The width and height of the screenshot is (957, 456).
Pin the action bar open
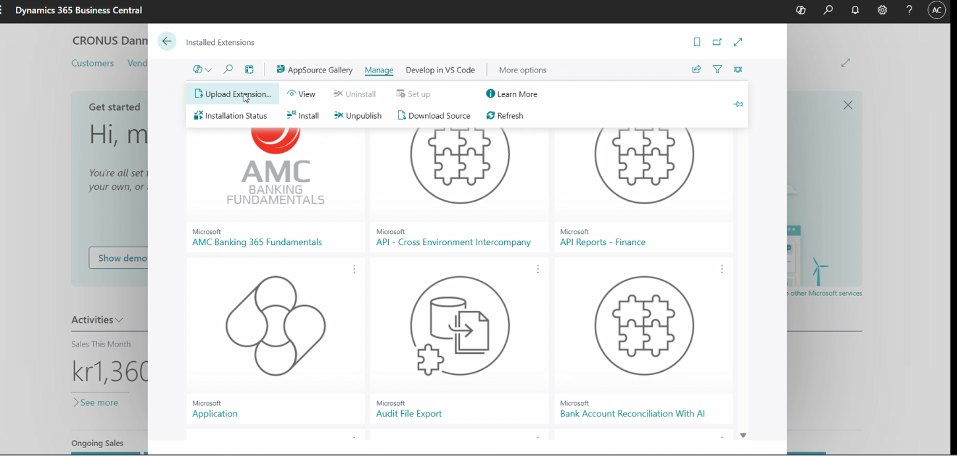739,104
